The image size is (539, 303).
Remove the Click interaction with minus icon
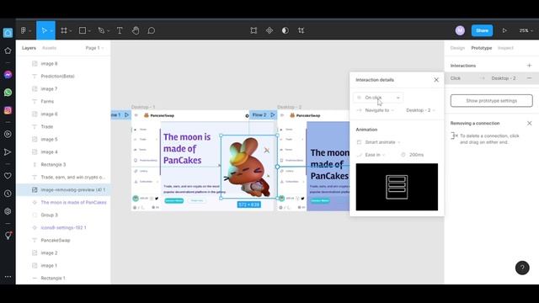tap(529, 78)
